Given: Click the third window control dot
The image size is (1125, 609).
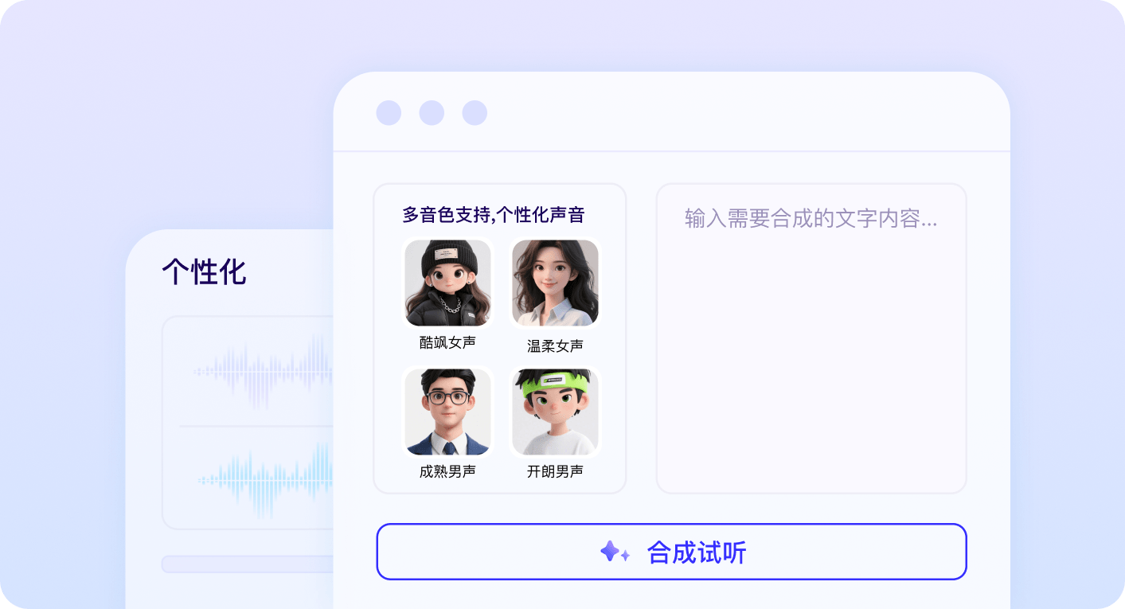Looking at the screenshot, I should (x=475, y=113).
